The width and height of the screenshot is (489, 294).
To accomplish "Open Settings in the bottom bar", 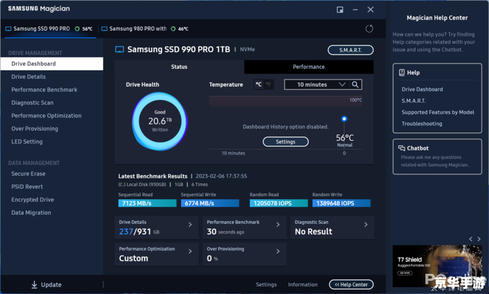I will click(266, 284).
